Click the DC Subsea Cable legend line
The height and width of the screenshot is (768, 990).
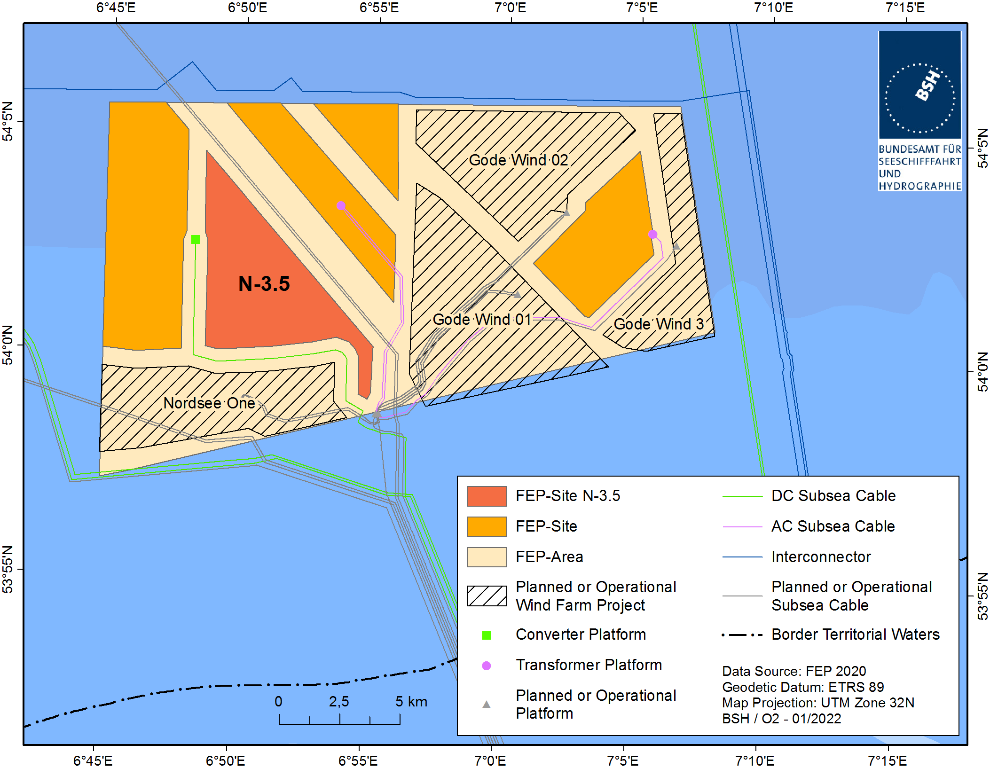(742, 496)
